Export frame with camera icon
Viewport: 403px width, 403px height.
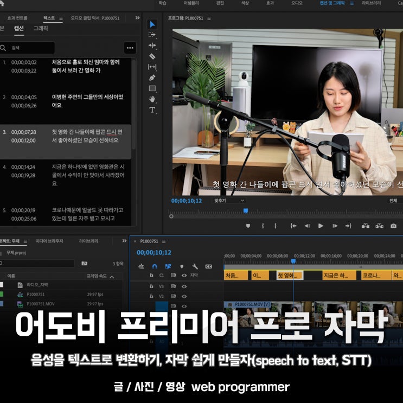[x=393, y=226]
